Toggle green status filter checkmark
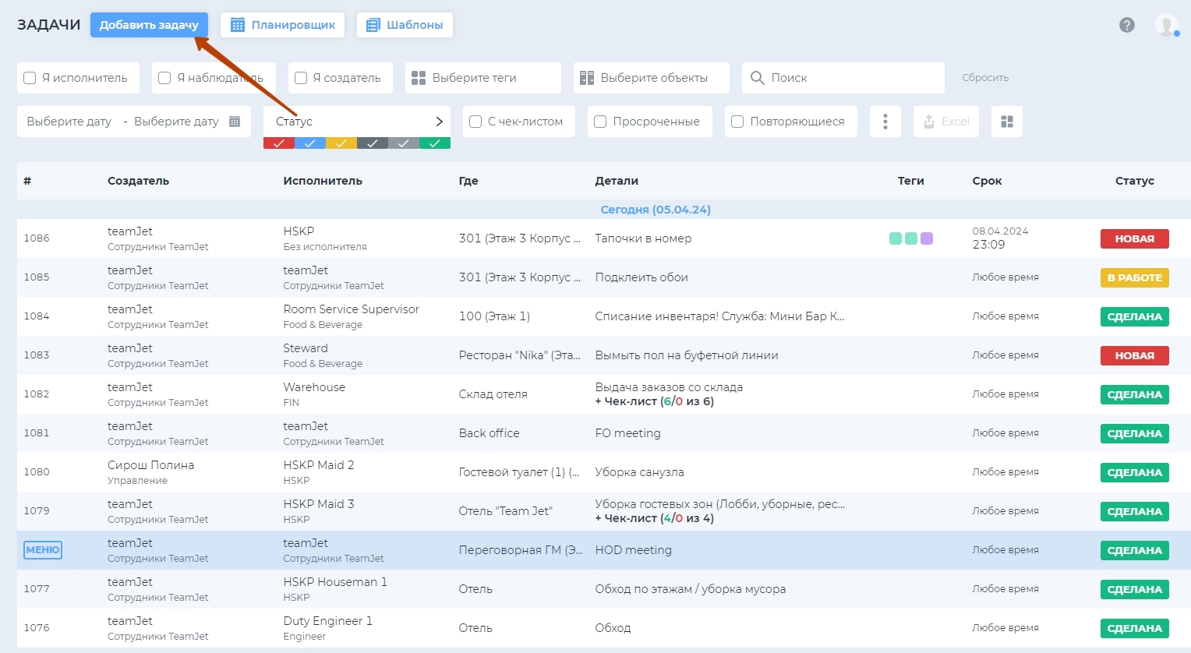Screen dimensions: 1191x653 [x=435, y=143]
